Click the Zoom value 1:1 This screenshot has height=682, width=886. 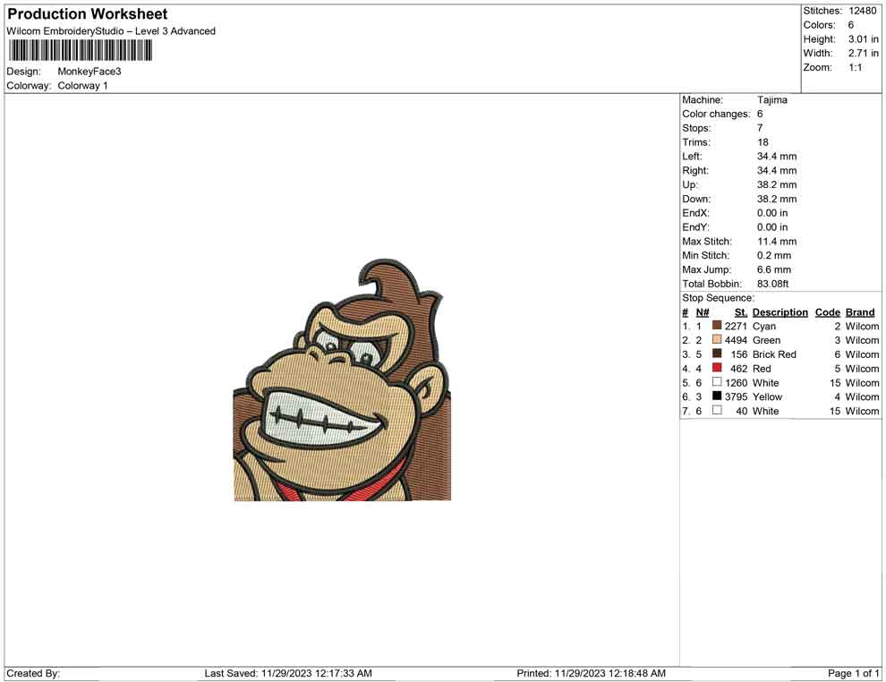pyautogui.click(x=855, y=67)
